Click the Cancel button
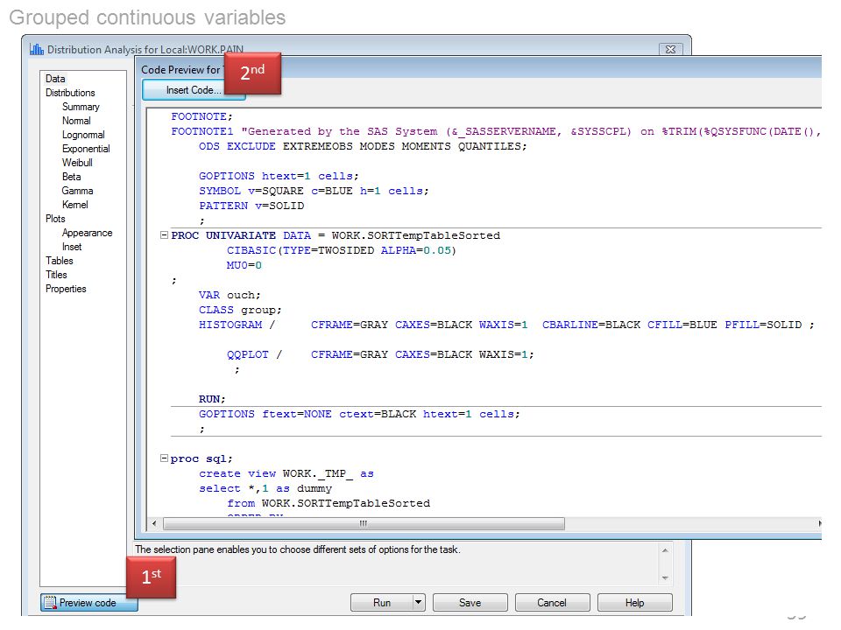Viewport: 841px width, 630px height. pyautogui.click(x=552, y=603)
